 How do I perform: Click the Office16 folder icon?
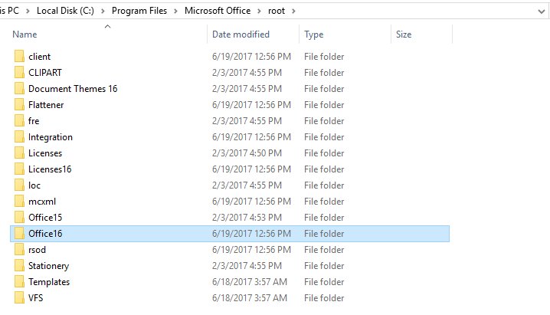(x=20, y=234)
